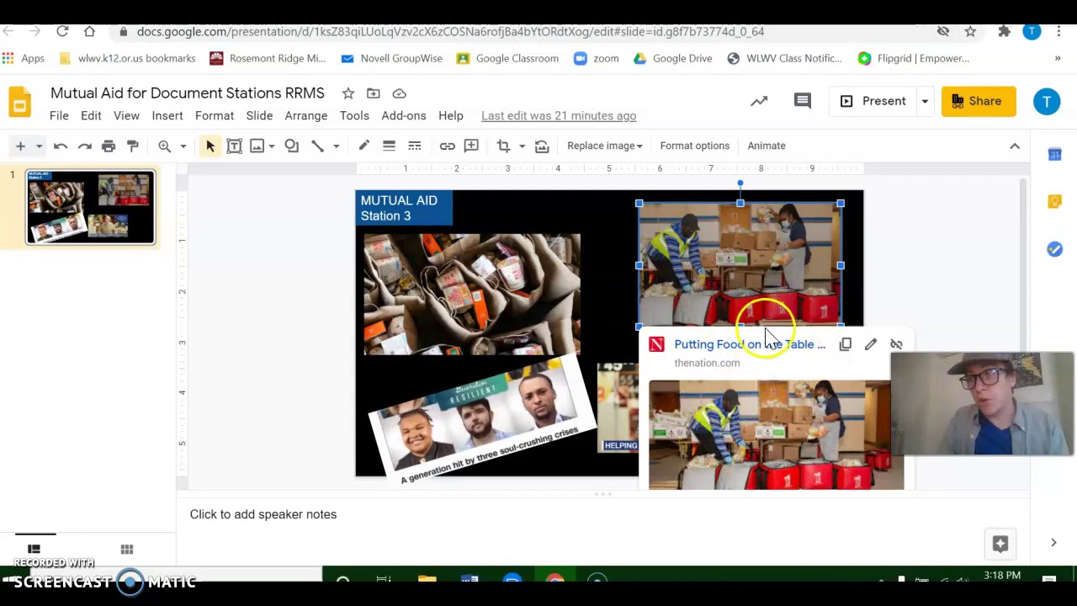The width and height of the screenshot is (1077, 606).
Task: Expand the Zoom level dropdown arrow
Action: [183, 146]
